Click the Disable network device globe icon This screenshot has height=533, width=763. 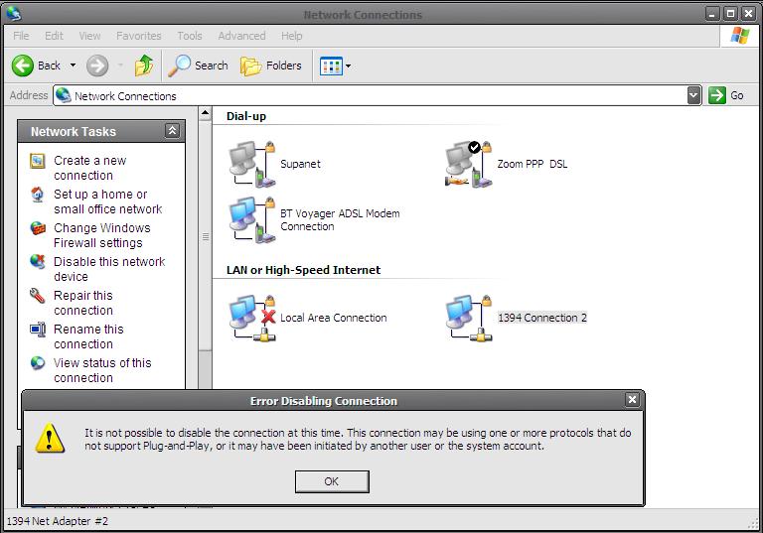coord(38,261)
